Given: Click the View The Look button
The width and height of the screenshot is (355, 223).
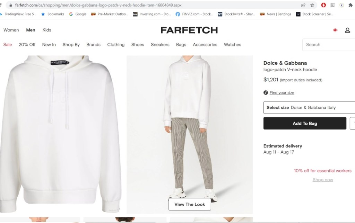Looking at the screenshot, I should [x=190, y=204].
